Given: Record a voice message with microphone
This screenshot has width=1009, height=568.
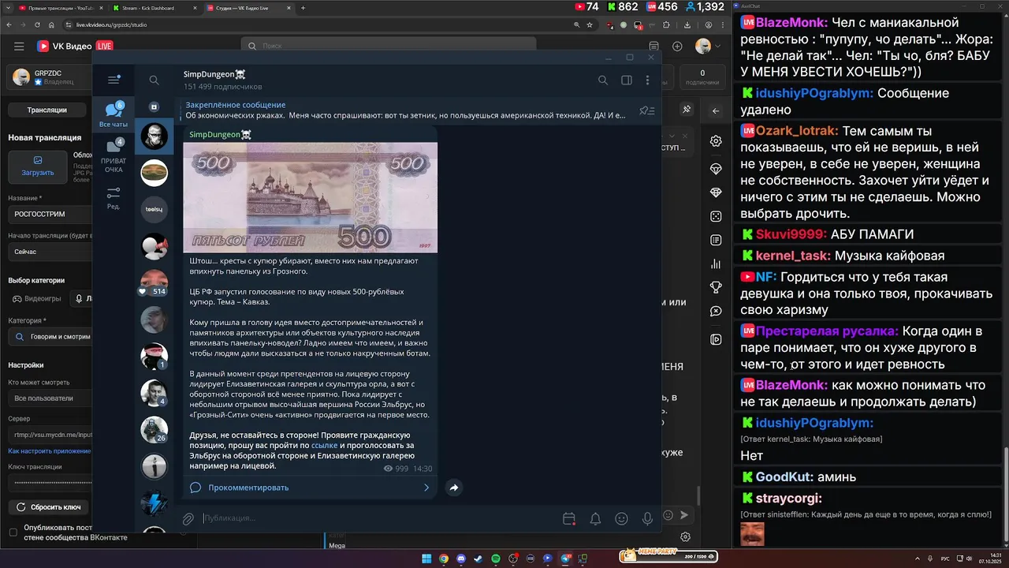Looking at the screenshot, I should (x=647, y=518).
